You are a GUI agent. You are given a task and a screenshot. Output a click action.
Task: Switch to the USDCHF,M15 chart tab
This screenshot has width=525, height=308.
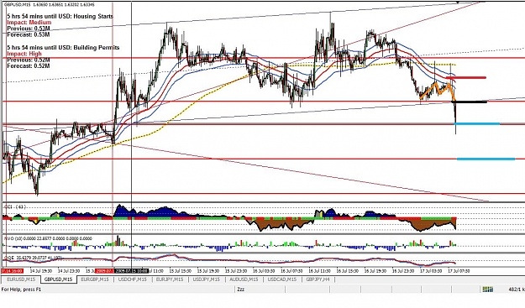[132, 279]
